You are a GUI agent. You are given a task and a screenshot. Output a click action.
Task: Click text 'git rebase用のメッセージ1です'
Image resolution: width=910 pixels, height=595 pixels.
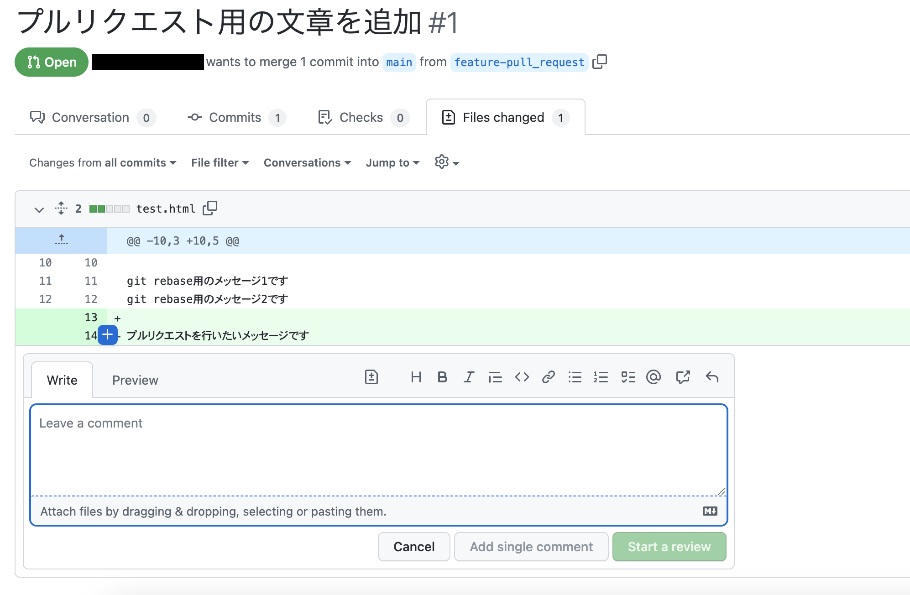pyautogui.click(x=207, y=281)
